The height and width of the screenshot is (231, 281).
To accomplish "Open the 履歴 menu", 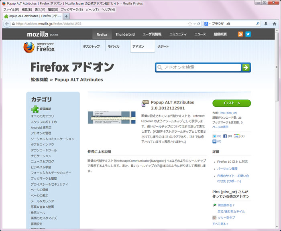I will tap(53, 10).
